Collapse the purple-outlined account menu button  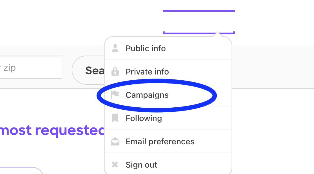point(199,22)
